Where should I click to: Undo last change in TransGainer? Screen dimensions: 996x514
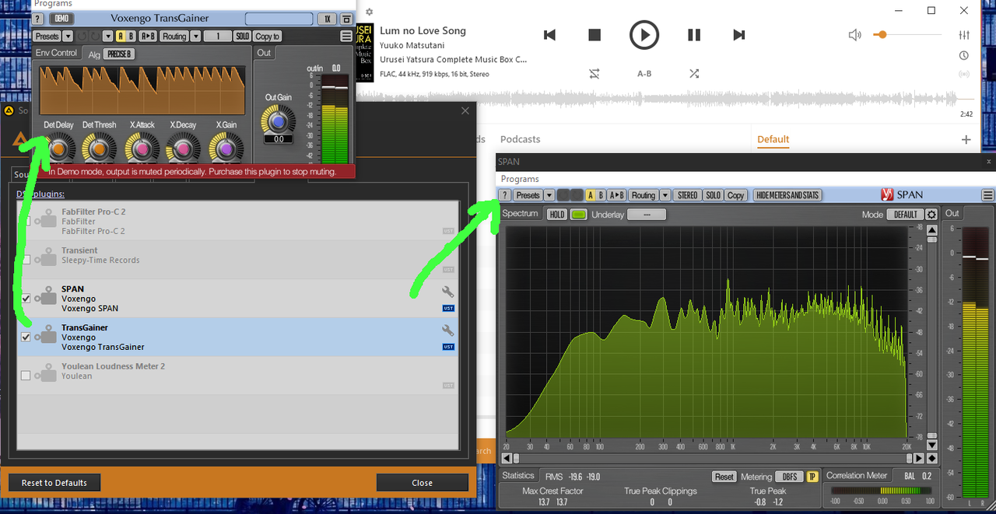[82, 37]
